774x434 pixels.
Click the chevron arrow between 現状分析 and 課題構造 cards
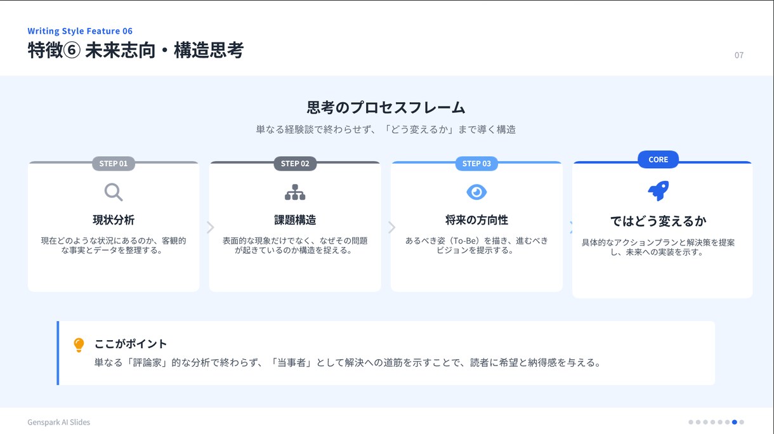pos(211,227)
